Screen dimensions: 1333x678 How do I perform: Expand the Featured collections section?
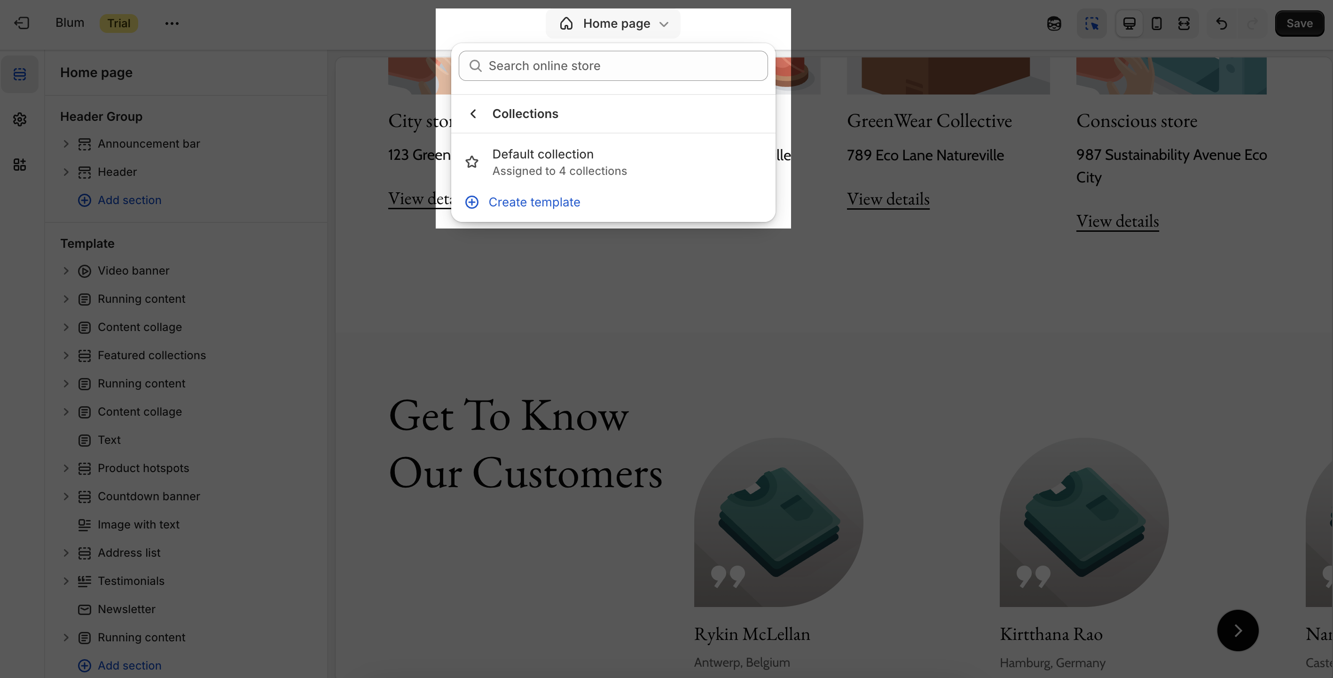pyautogui.click(x=66, y=355)
